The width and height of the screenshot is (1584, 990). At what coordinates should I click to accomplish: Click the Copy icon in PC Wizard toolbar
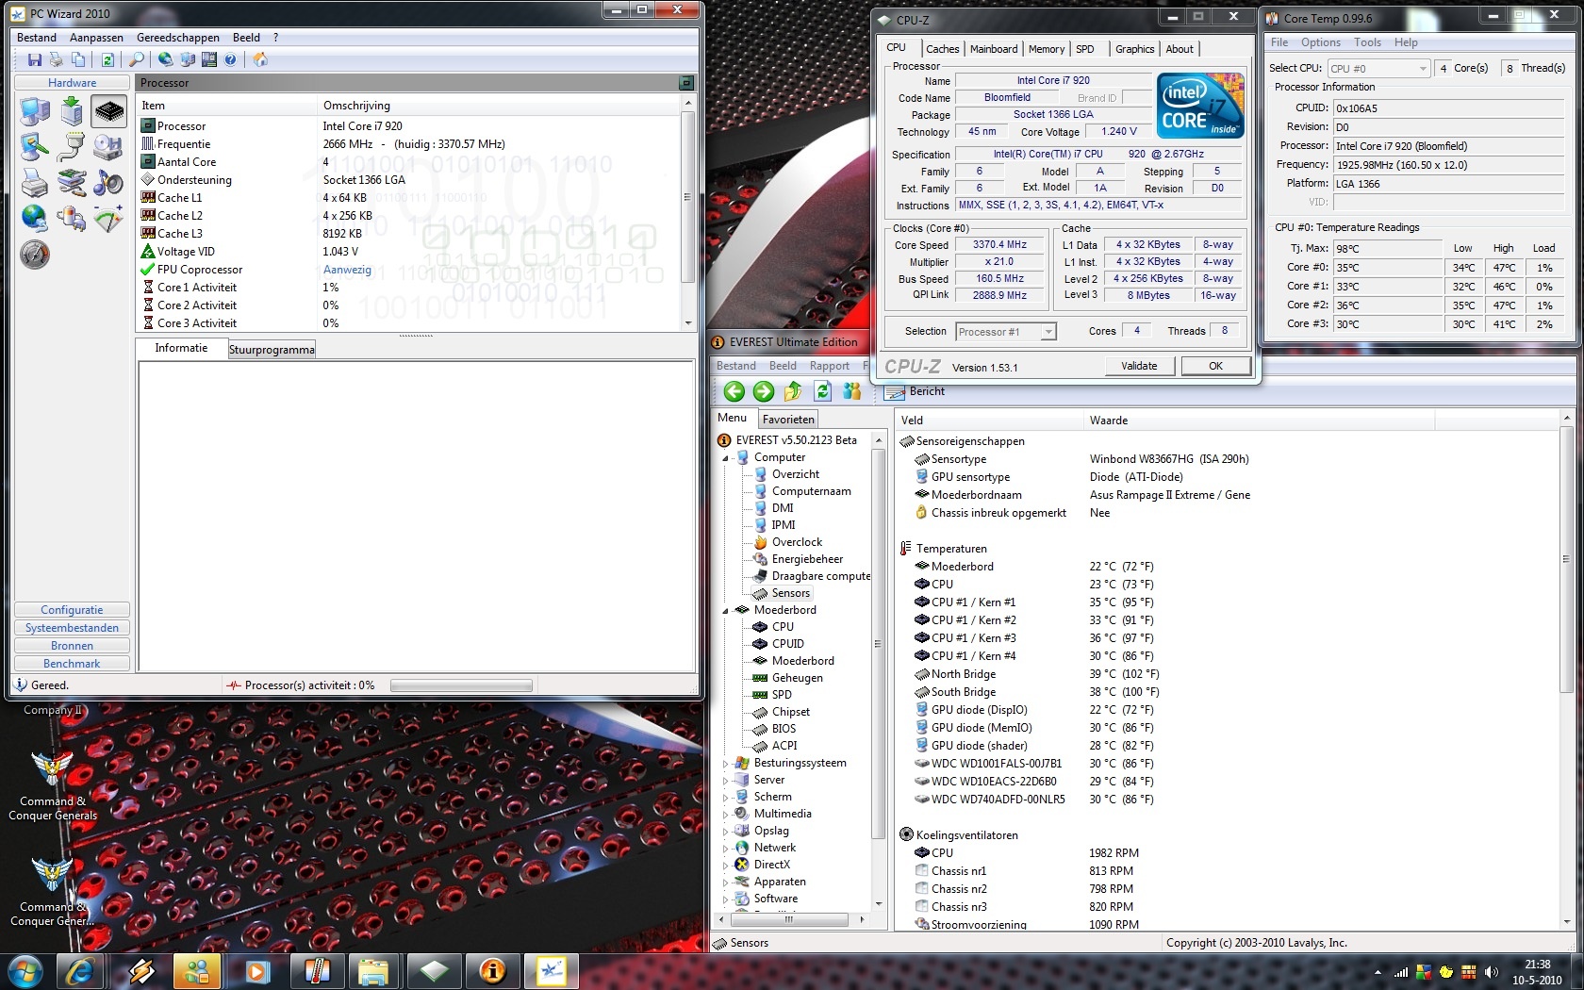(78, 59)
